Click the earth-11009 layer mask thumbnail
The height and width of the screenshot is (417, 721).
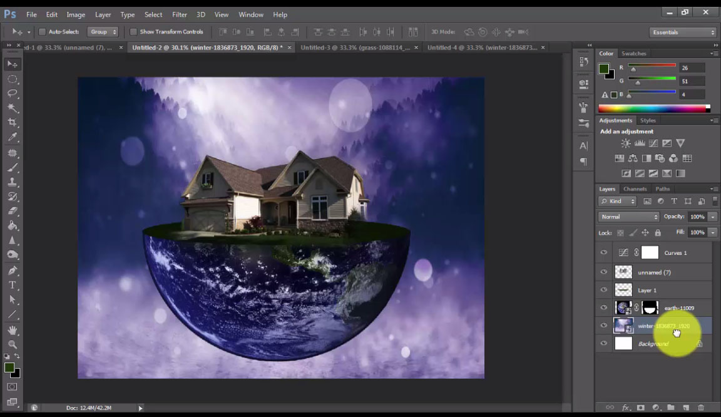[650, 307]
